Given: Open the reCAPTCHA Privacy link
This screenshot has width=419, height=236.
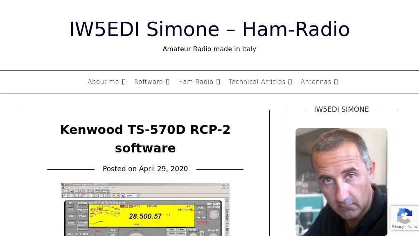Looking at the screenshot, I should point(398,227).
